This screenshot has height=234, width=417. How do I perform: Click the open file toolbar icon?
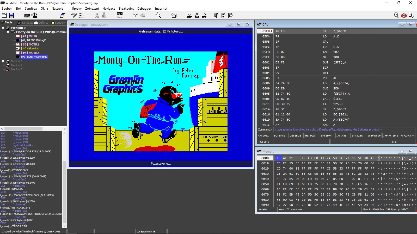(x=4, y=15)
